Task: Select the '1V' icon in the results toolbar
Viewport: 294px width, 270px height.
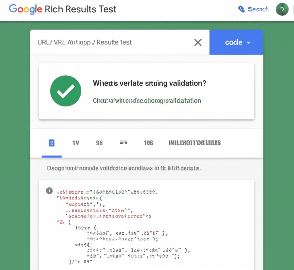Action: [76, 143]
